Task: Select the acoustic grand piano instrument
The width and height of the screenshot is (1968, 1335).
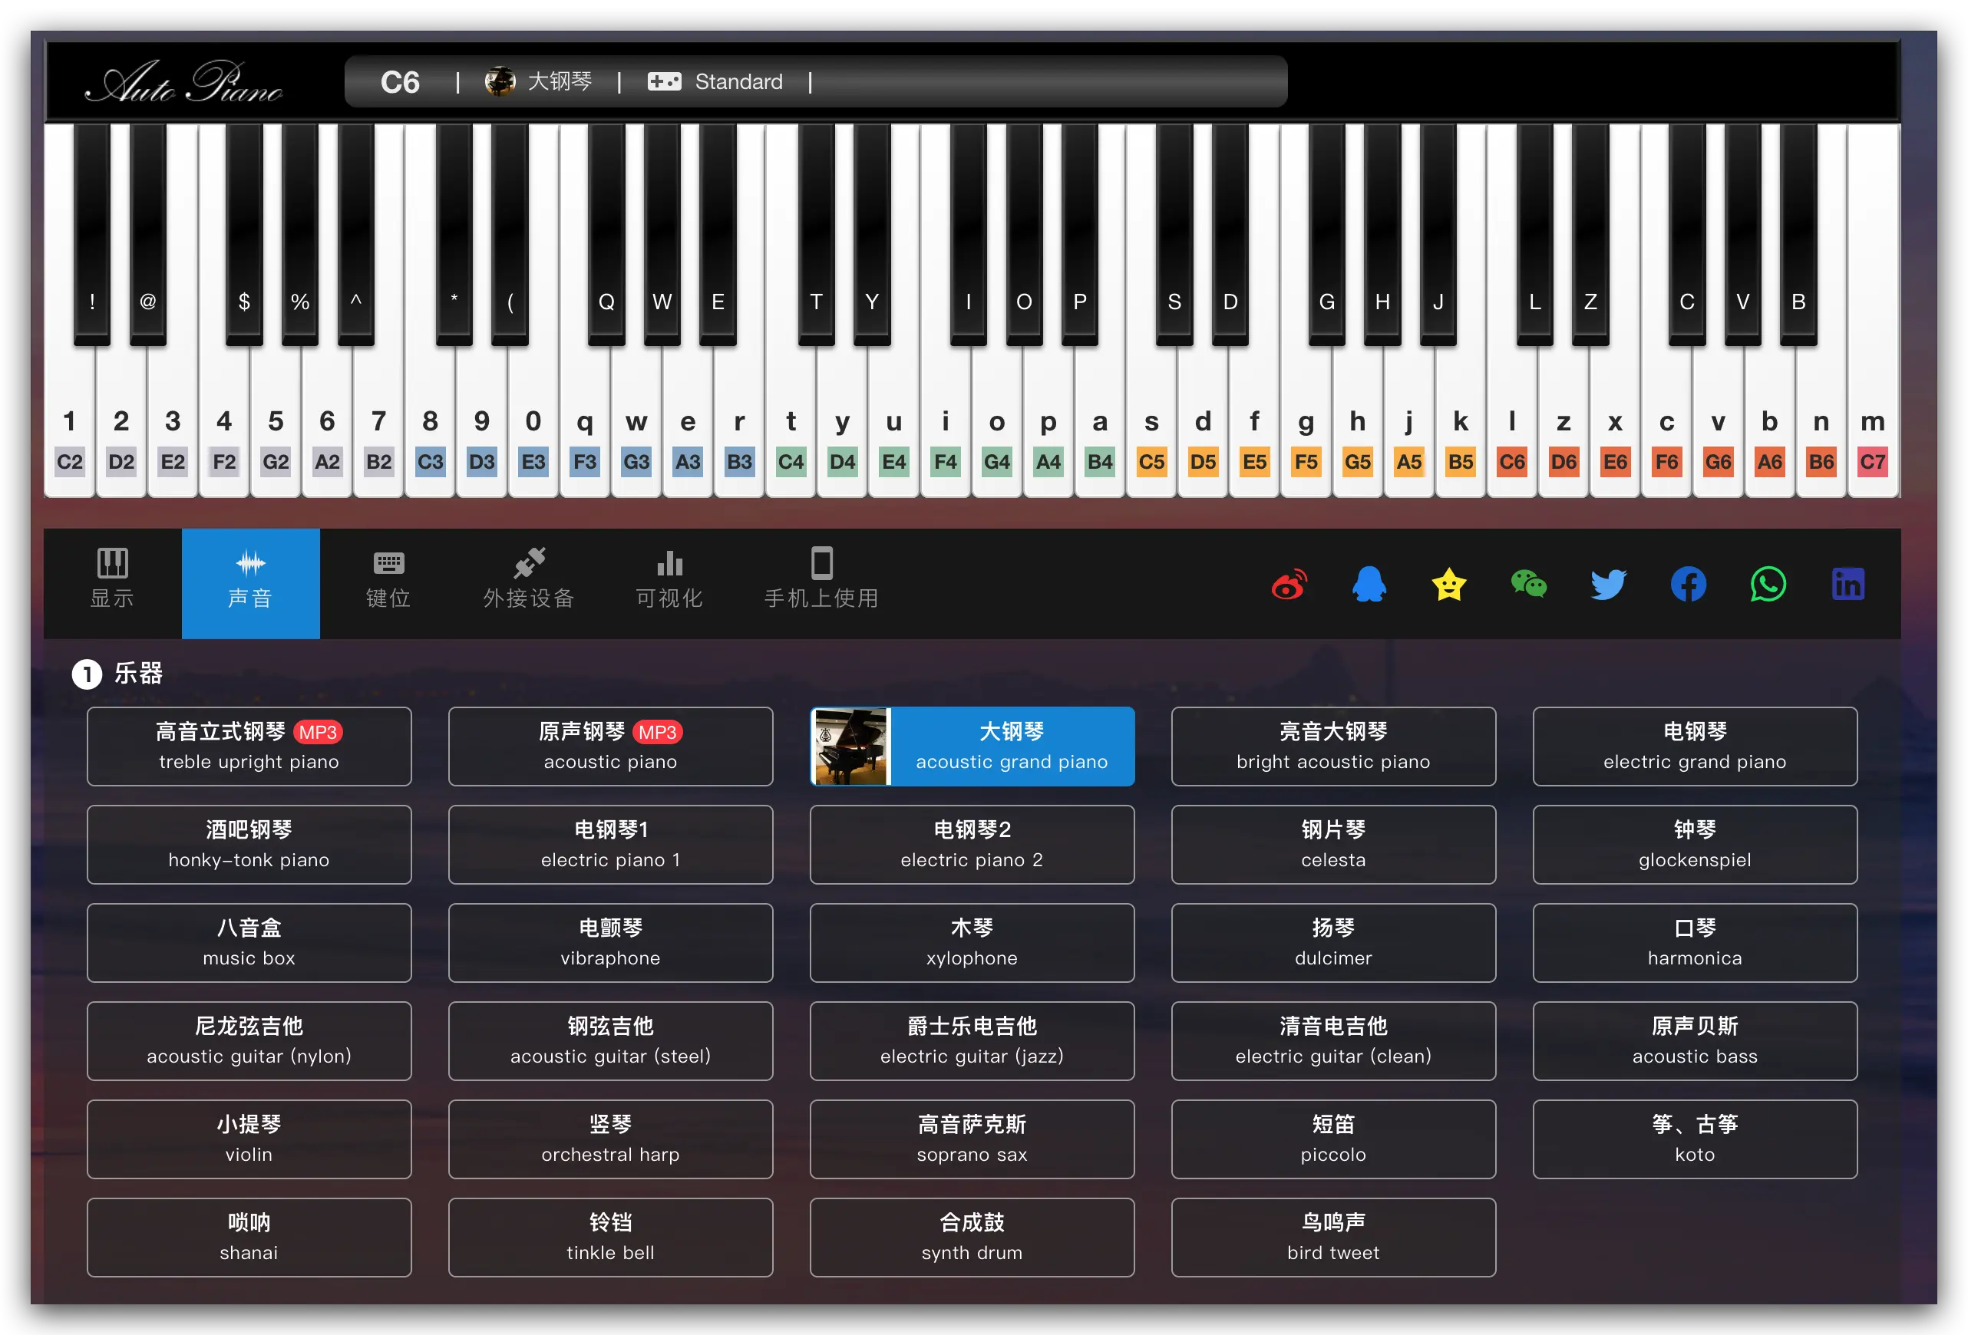Action: [x=972, y=746]
